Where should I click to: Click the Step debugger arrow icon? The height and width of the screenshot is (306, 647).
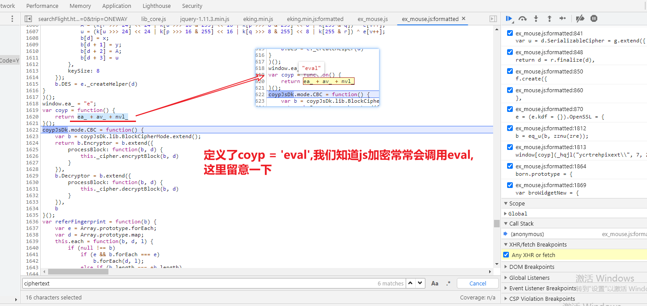coord(563,18)
